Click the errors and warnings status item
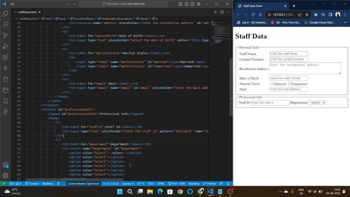Image resolution: width=350 pixels, height=197 pixels. (x=15, y=184)
